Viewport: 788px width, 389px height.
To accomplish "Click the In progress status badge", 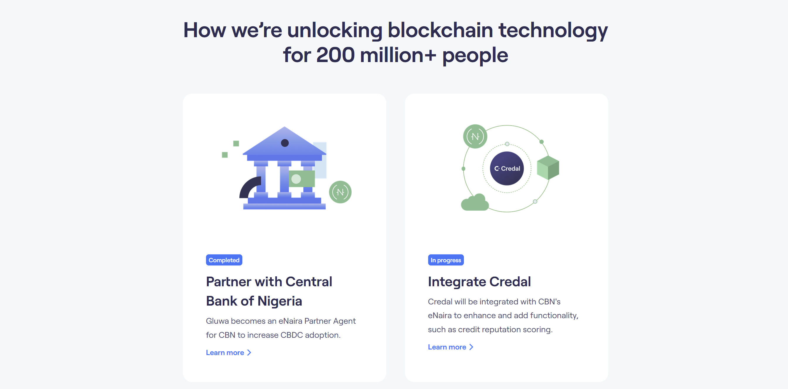I will (446, 260).
